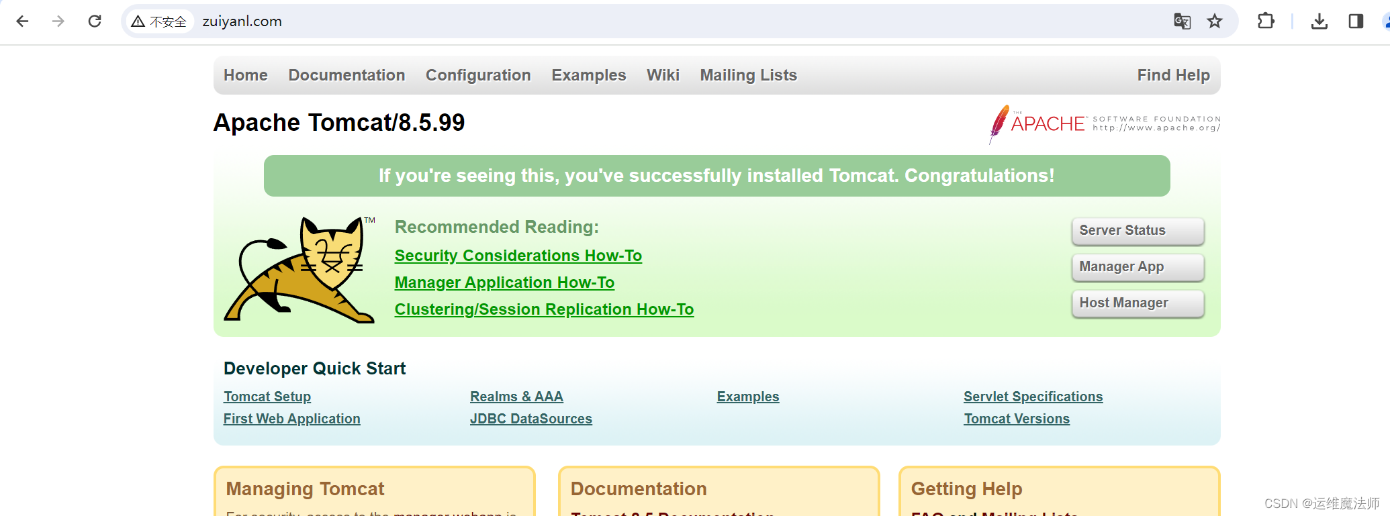Screen dimensions: 1390x516
Task: Open the Realms & AAA link
Action: click(x=516, y=397)
